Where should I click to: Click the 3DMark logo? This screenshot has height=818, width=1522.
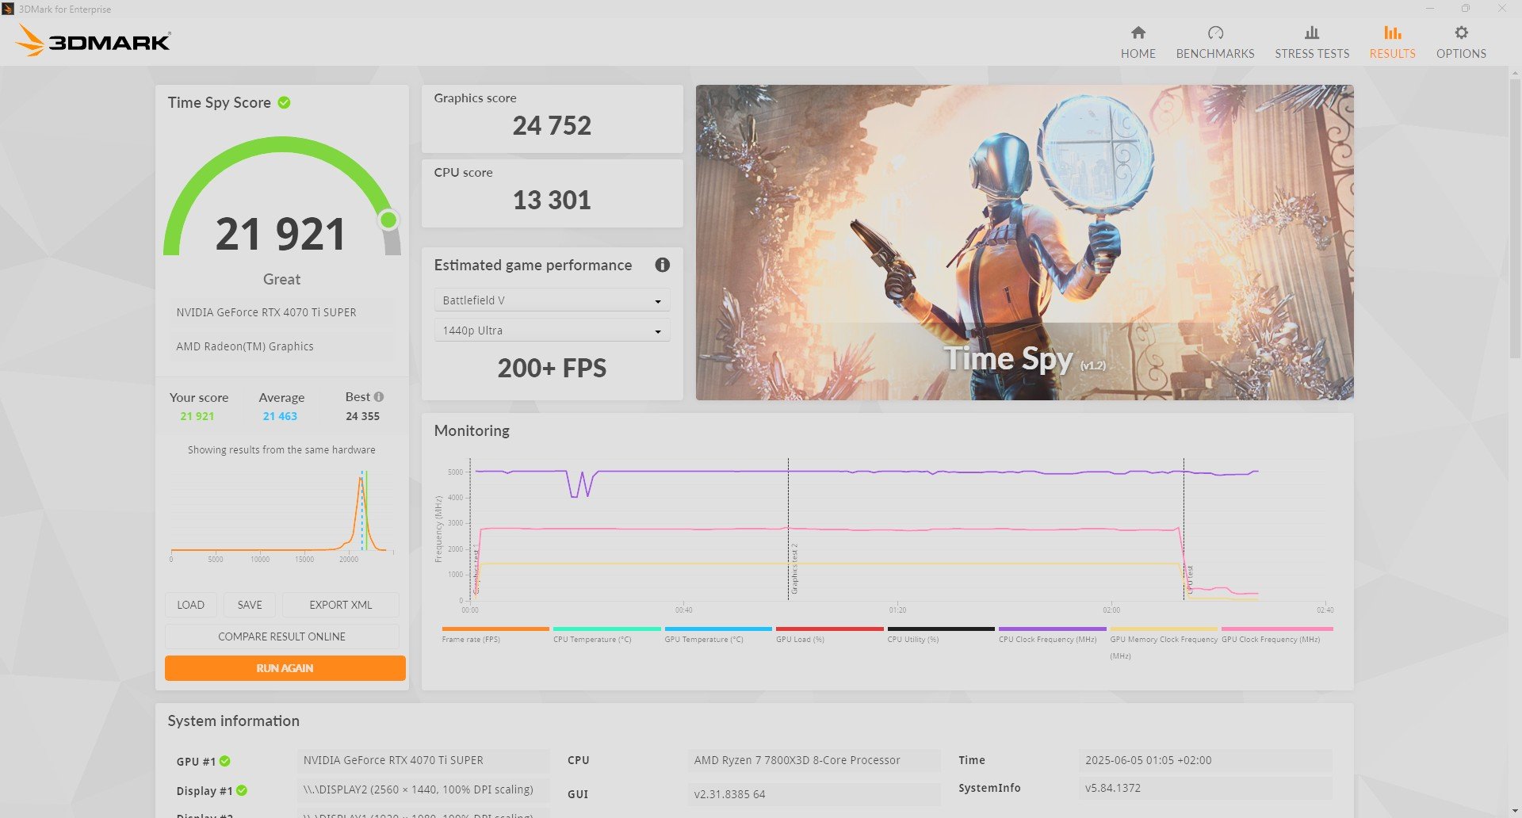(x=93, y=40)
